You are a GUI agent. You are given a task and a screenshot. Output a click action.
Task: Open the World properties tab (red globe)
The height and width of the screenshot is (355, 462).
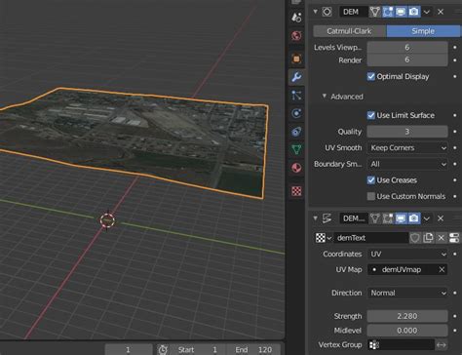pyautogui.click(x=296, y=35)
